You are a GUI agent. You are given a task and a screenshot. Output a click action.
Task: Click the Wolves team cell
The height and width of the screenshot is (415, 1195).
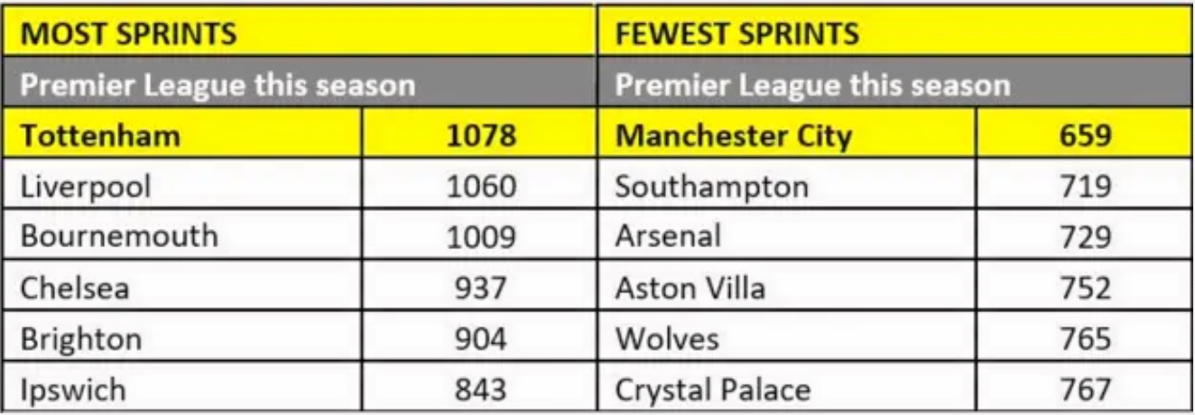tap(667, 338)
